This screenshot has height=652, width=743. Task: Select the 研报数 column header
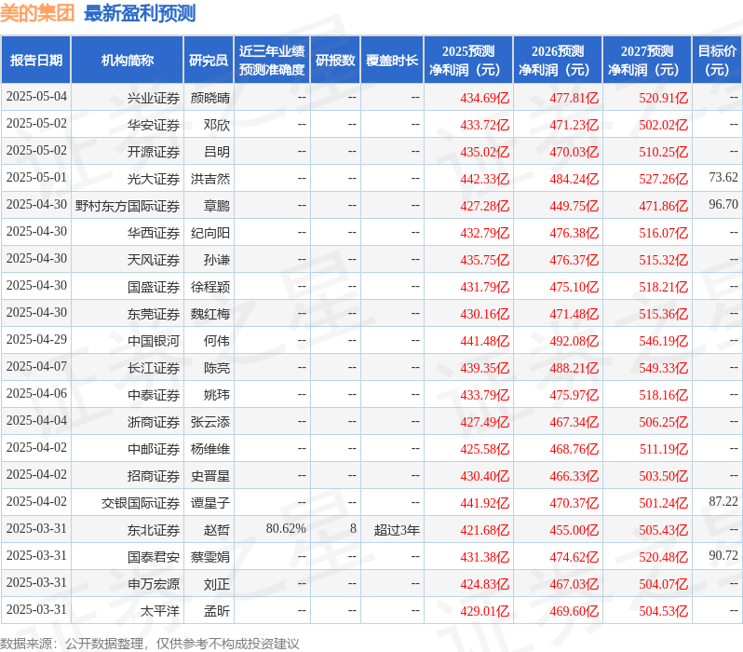335,61
